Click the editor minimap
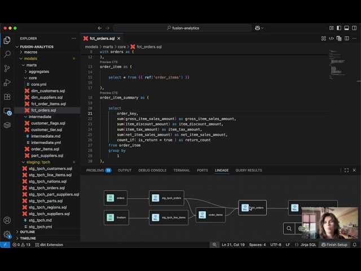Image resolution: width=361 pixels, height=271 pixels. tap(338, 64)
